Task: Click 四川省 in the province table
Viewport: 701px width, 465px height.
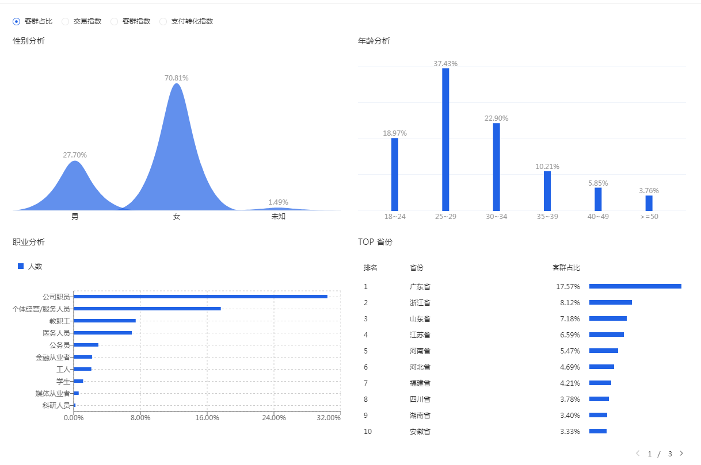Action: (x=420, y=399)
